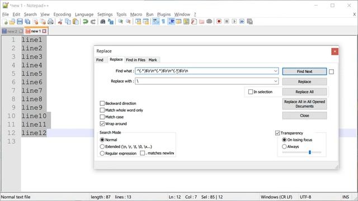
Task: Open a file via the Open folder icon
Action: tap(12, 22)
